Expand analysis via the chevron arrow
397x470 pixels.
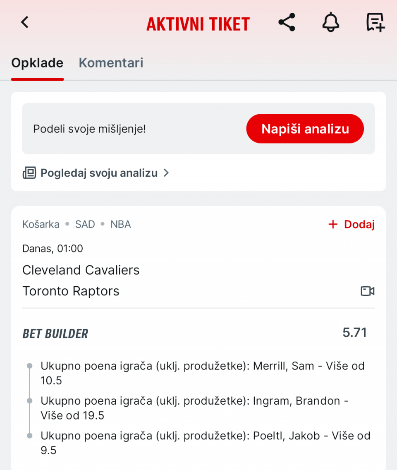(x=166, y=173)
